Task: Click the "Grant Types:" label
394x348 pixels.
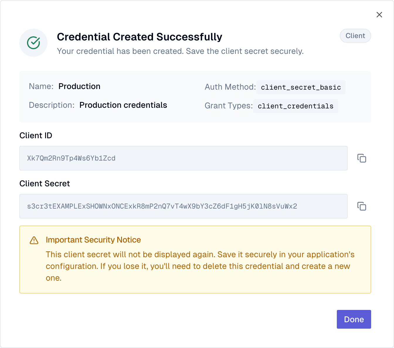Action: 229,106
